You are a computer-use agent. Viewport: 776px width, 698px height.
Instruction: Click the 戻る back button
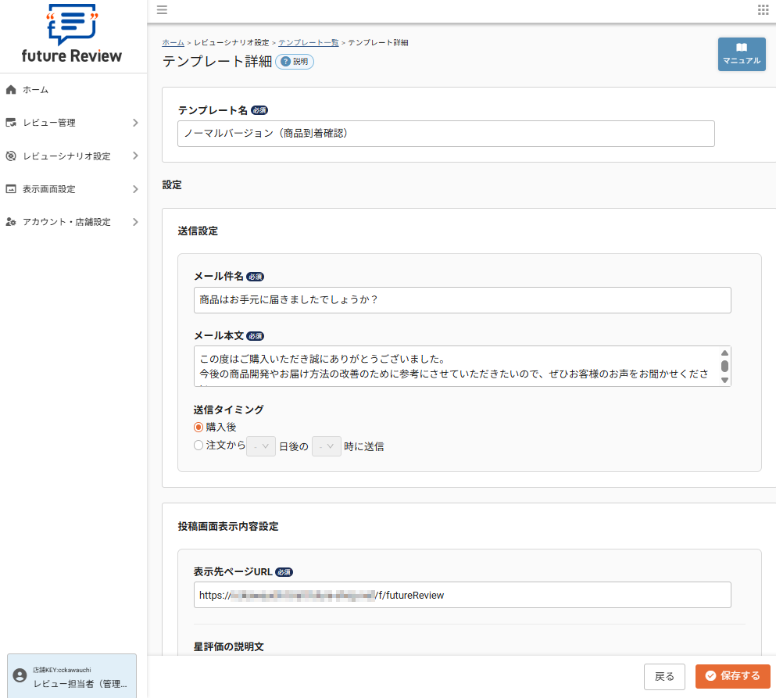[663, 675]
